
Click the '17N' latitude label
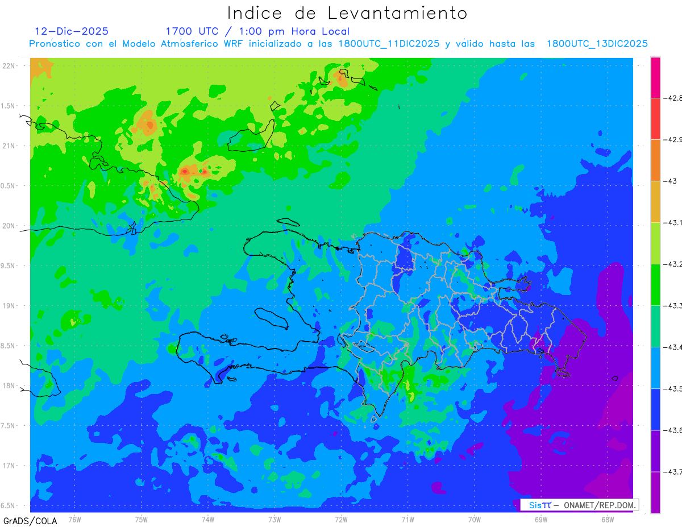[10, 466]
